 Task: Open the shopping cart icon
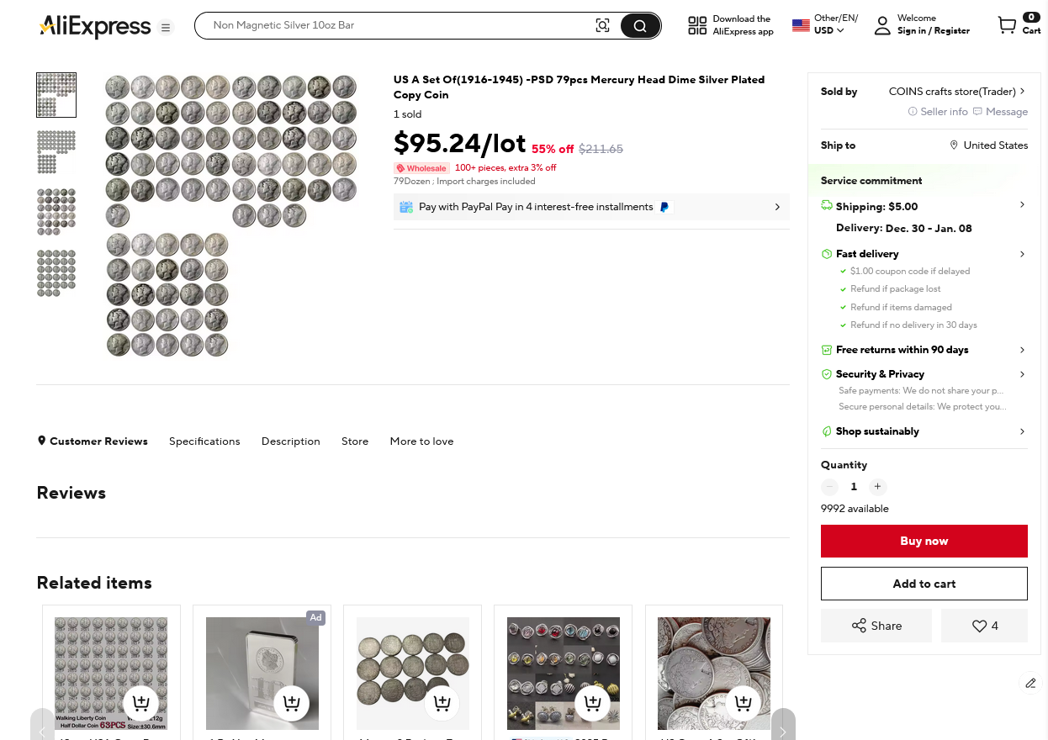pos(1007,25)
